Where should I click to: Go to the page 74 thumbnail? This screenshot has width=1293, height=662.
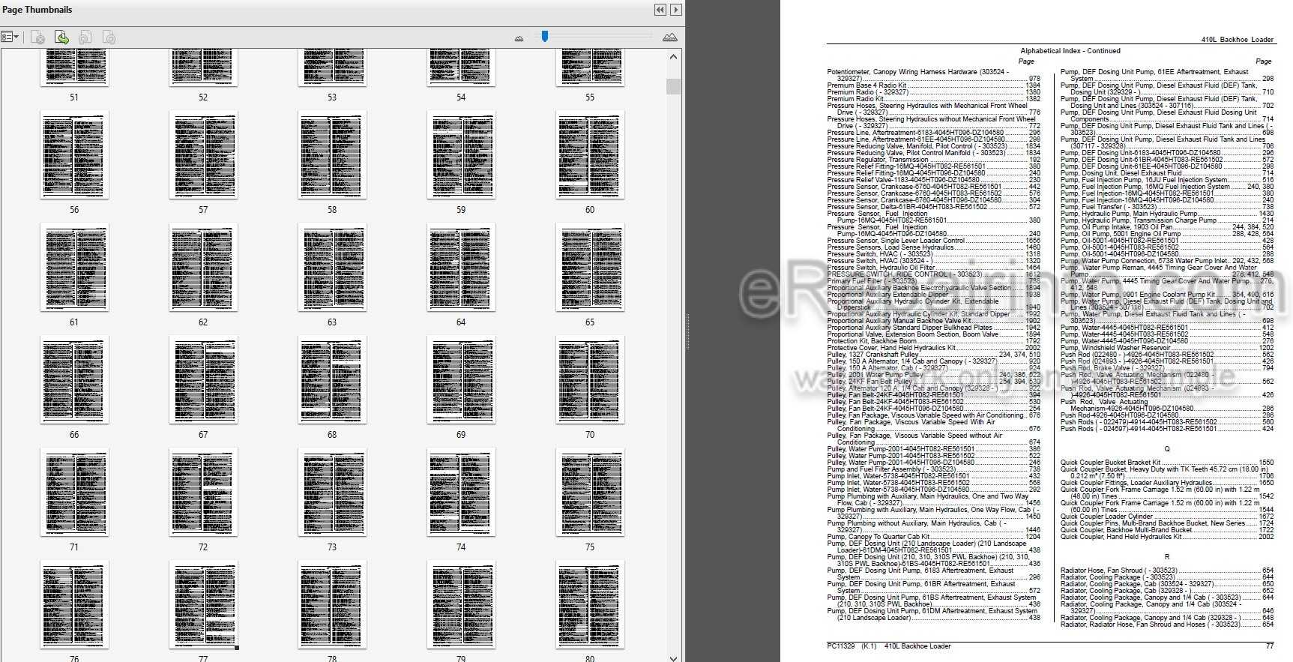461,493
